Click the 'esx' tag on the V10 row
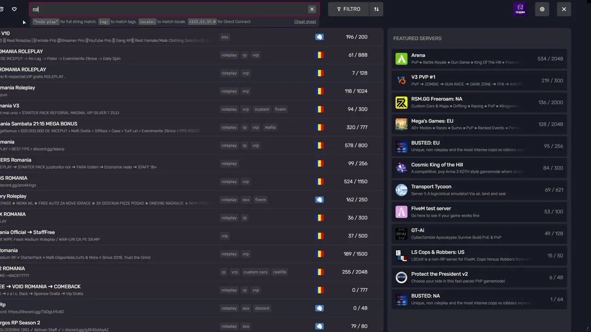 [x=225, y=37]
